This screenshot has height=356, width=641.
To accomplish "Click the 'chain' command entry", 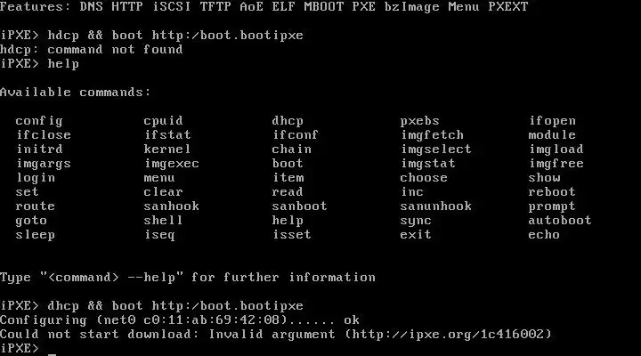I will (292, 150).
